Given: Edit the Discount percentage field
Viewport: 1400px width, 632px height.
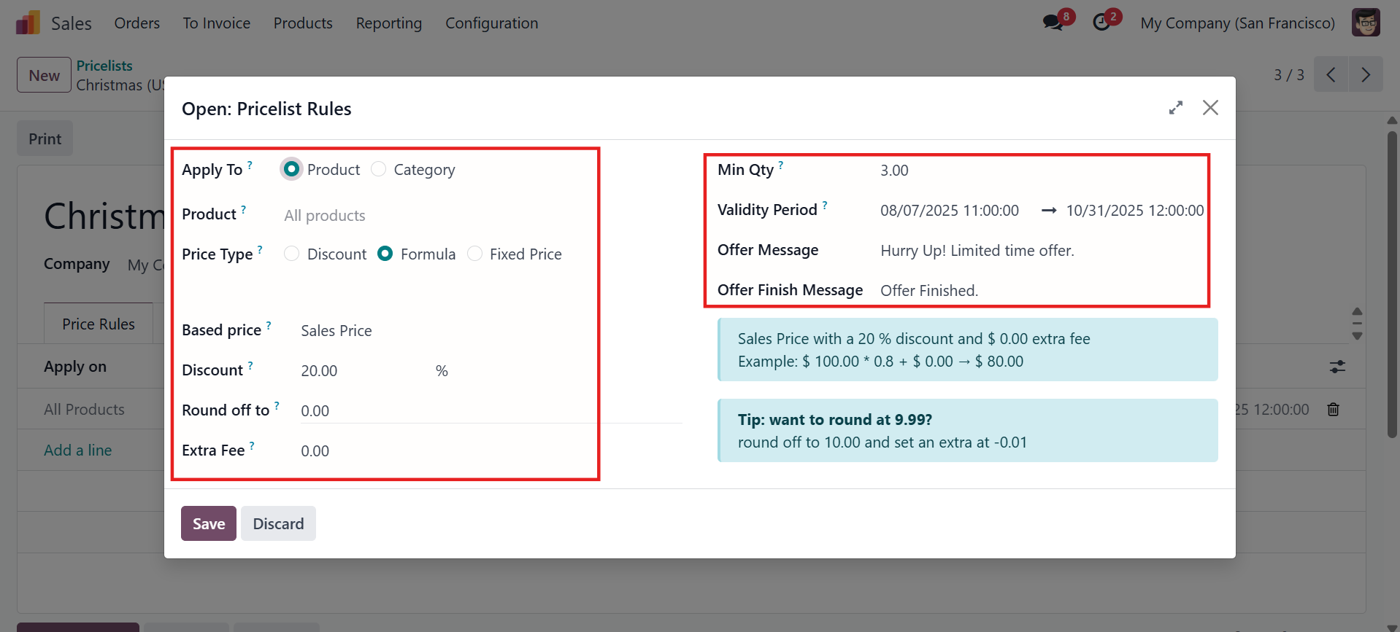Looking at the screenshot, I should pos(365,371).
